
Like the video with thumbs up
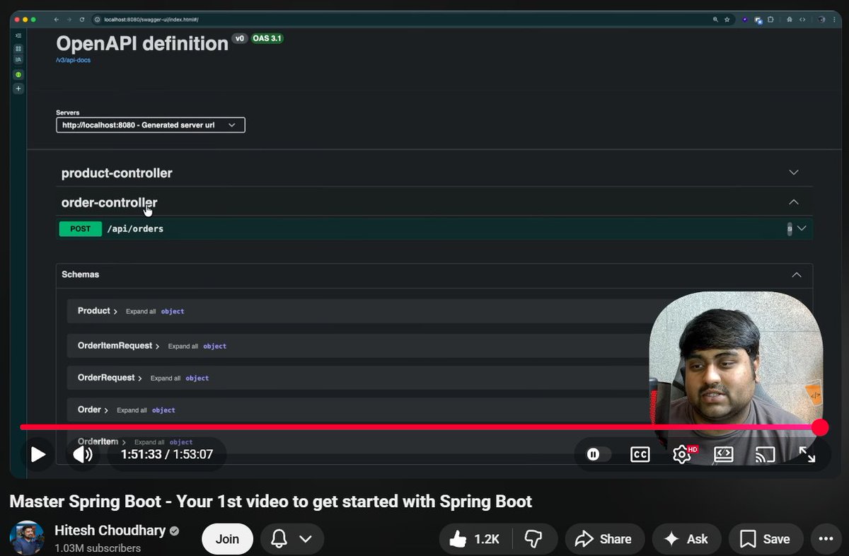click(475, 539)
